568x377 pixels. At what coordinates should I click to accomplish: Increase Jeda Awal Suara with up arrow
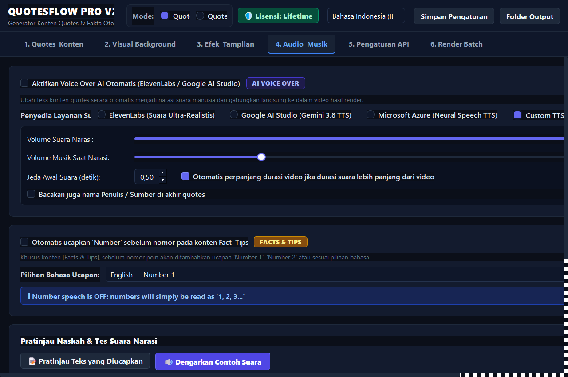(162, 173)
